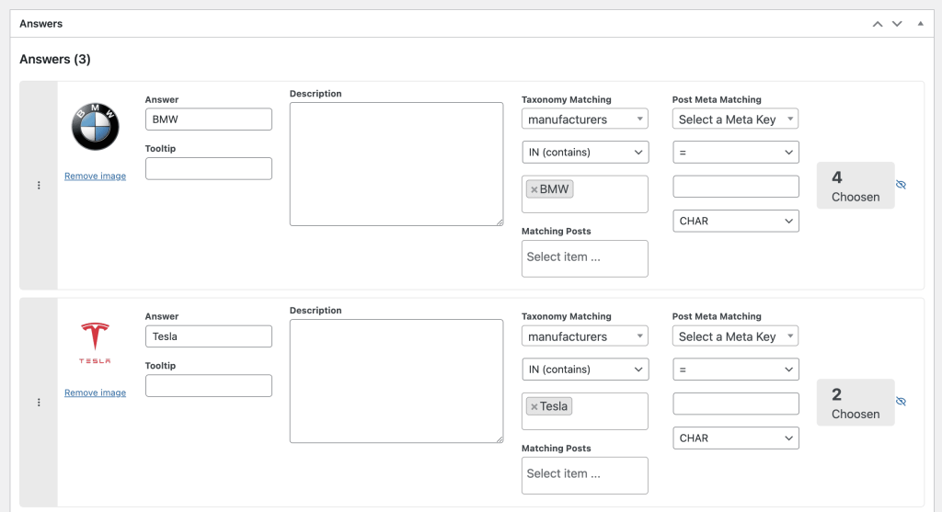Click the drag handle on the BMW answer row

click(39, 186)
